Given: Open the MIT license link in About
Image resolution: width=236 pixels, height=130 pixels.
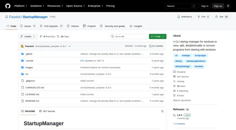Looking at the screenshot, I should pyautogui.click(x=181, y=77).
